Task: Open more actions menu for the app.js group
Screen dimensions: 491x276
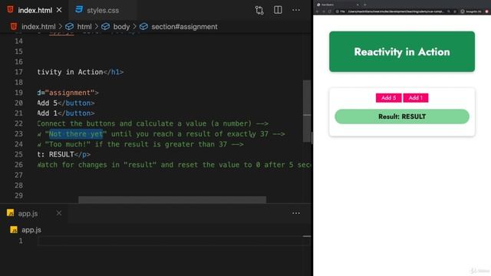Action: (296, 213)
